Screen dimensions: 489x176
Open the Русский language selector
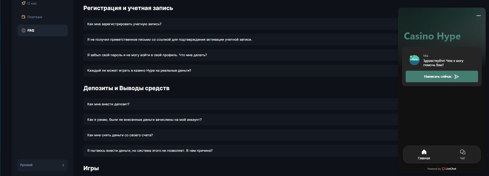coord(42,165)
